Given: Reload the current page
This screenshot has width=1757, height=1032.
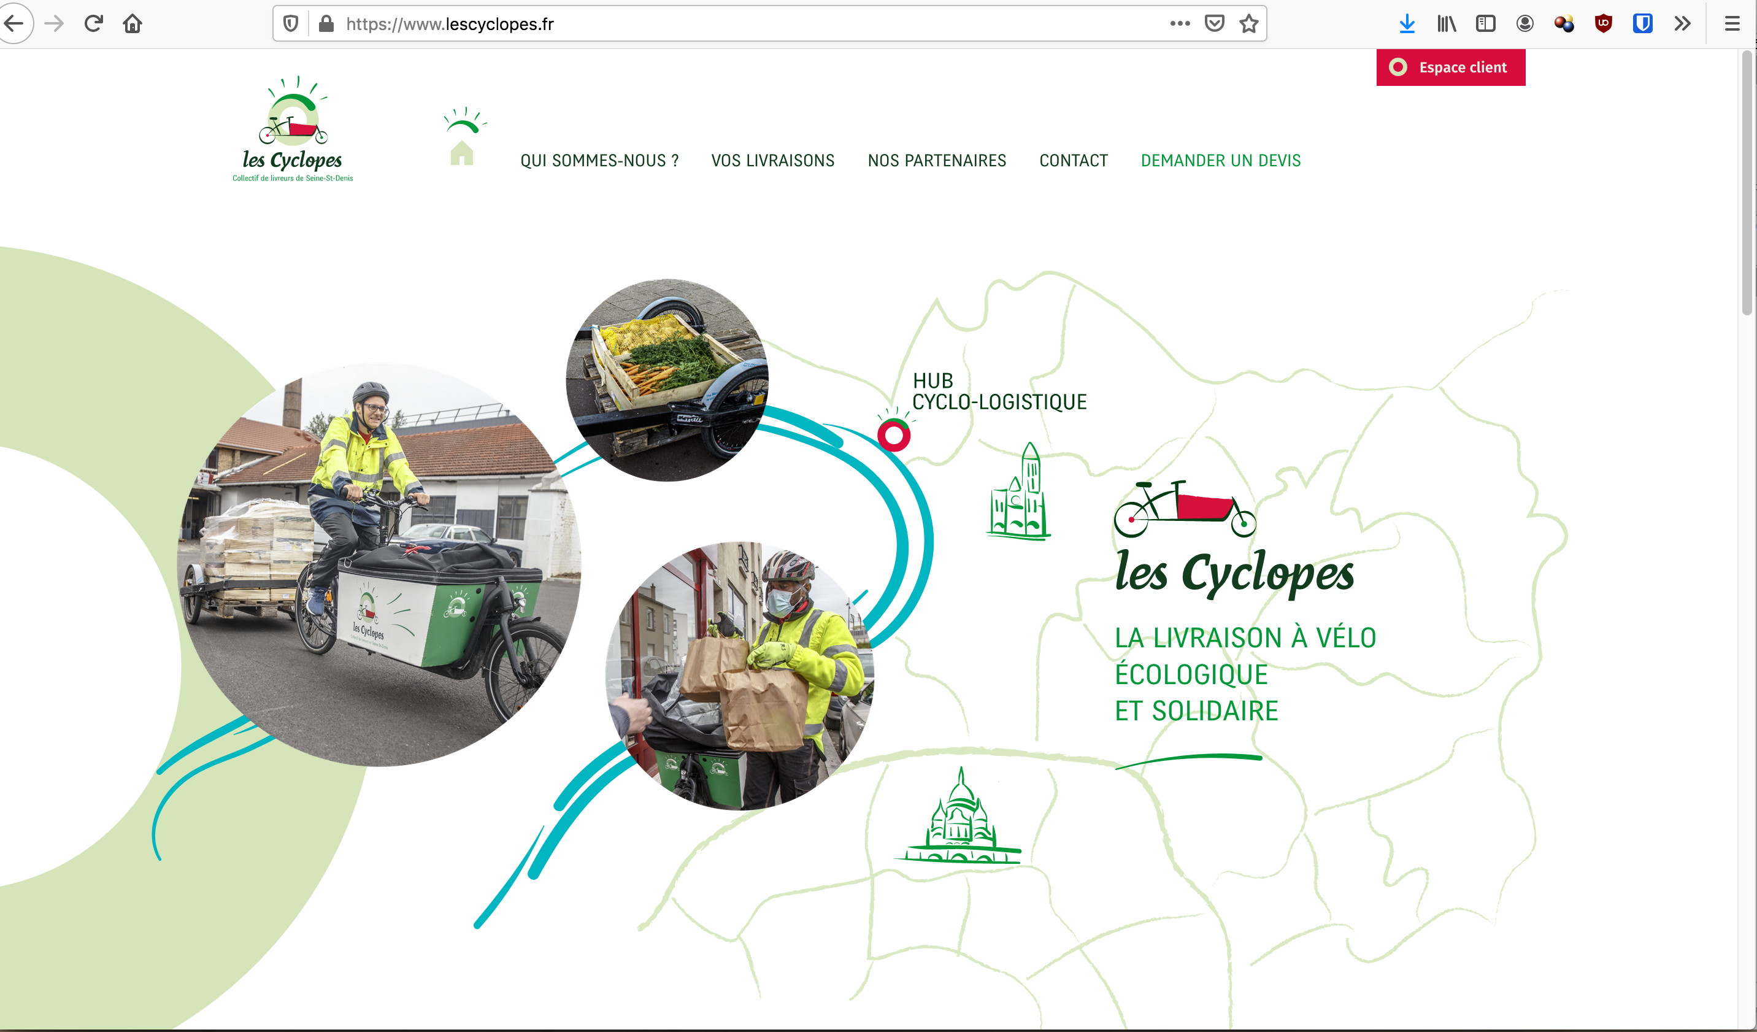Looking at the screenshot, I should click(93, 24).
